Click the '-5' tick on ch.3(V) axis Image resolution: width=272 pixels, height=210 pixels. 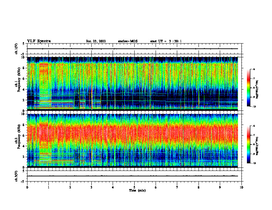tap(23, 182)
